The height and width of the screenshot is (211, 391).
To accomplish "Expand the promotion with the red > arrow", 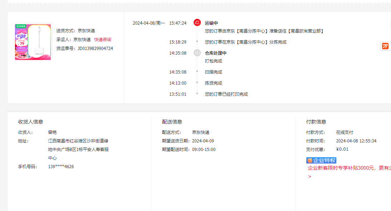I will [x=310, y=176].
